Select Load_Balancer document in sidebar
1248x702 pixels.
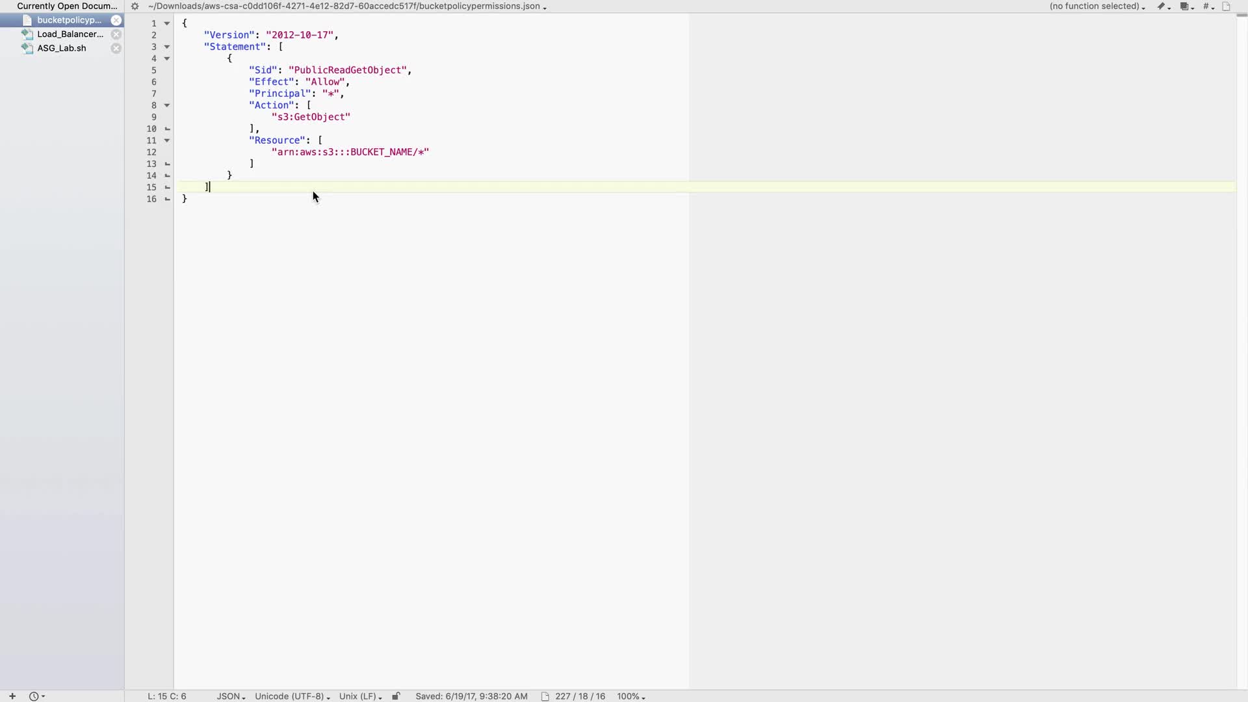pos(70,34)
